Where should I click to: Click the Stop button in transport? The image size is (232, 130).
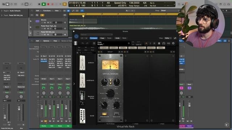click(39, 4)
